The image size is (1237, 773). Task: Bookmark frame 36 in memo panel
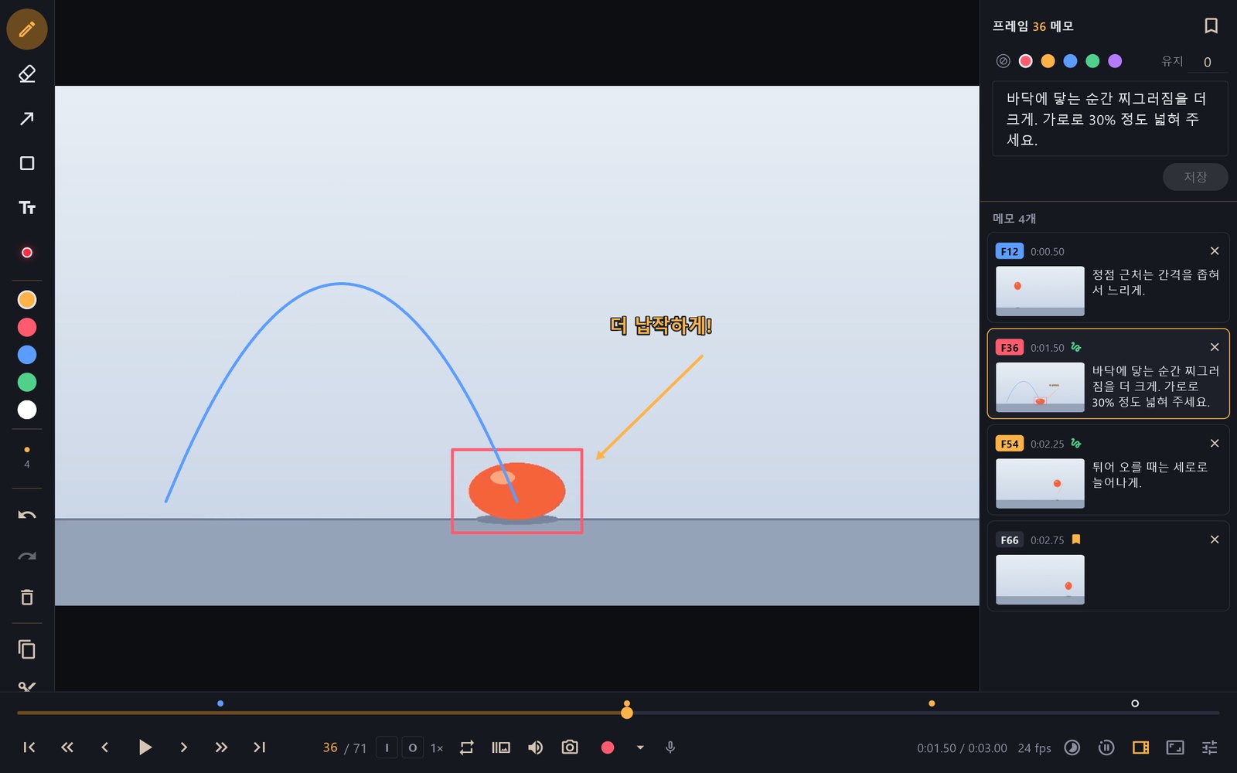[1211, 26]
